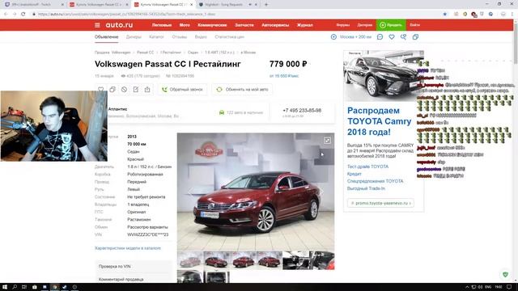The width and height of the screenshot is (518, 291).
Task: Select the first car thumbnail
Action: tap(189, 260)
